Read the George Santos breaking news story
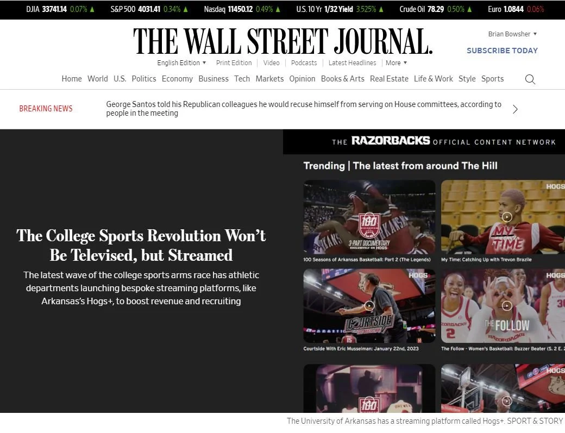565x433 pixels. pyautogui.click(x=304, y=109)
